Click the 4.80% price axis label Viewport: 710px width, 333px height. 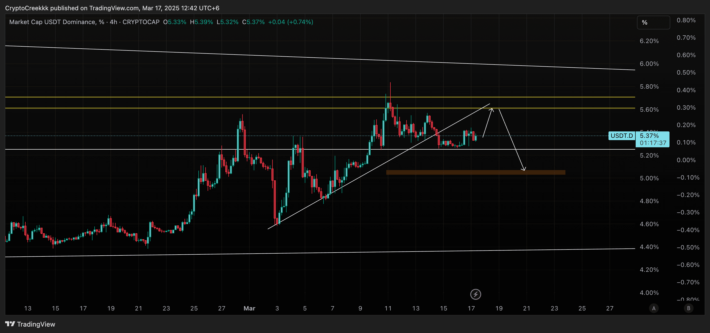click(649, 201)
